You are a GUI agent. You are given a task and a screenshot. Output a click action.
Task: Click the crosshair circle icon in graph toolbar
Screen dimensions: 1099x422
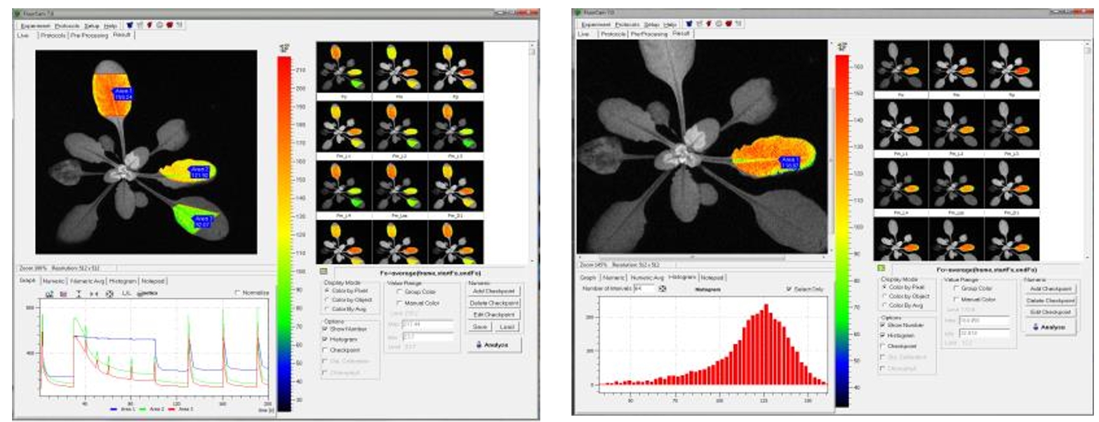(x=109, y=294)
